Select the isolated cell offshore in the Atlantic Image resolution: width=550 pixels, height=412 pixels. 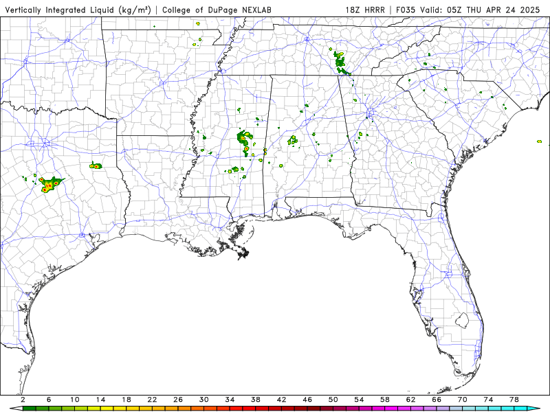539,141
